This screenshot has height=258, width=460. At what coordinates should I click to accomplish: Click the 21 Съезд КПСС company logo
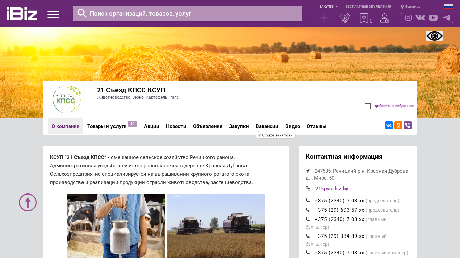[67, 99]
